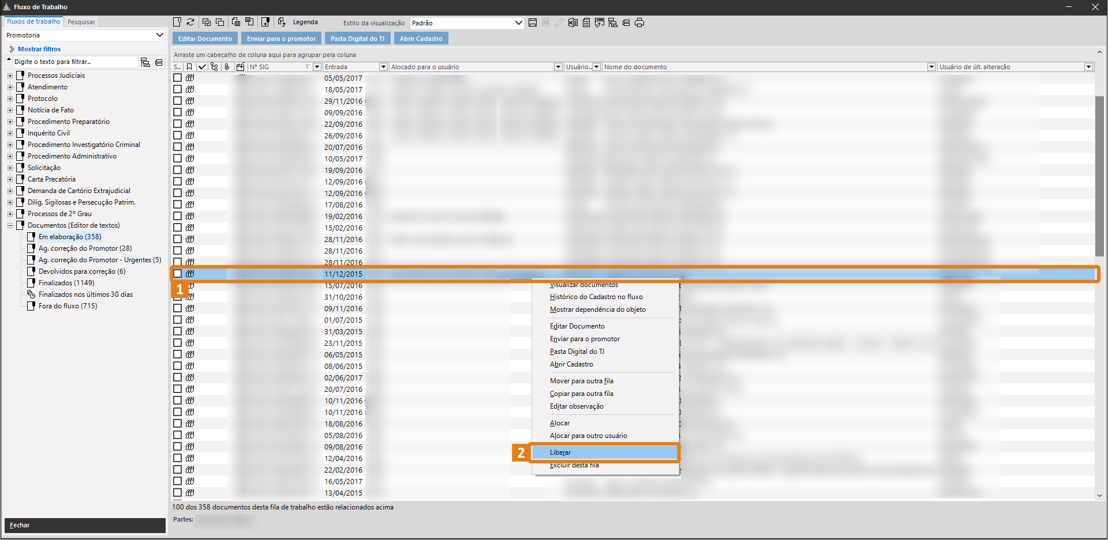Open the Legenda icon next to toolbar
The height and width of the screenshot is (540, 1108).
tap(282, 22)
